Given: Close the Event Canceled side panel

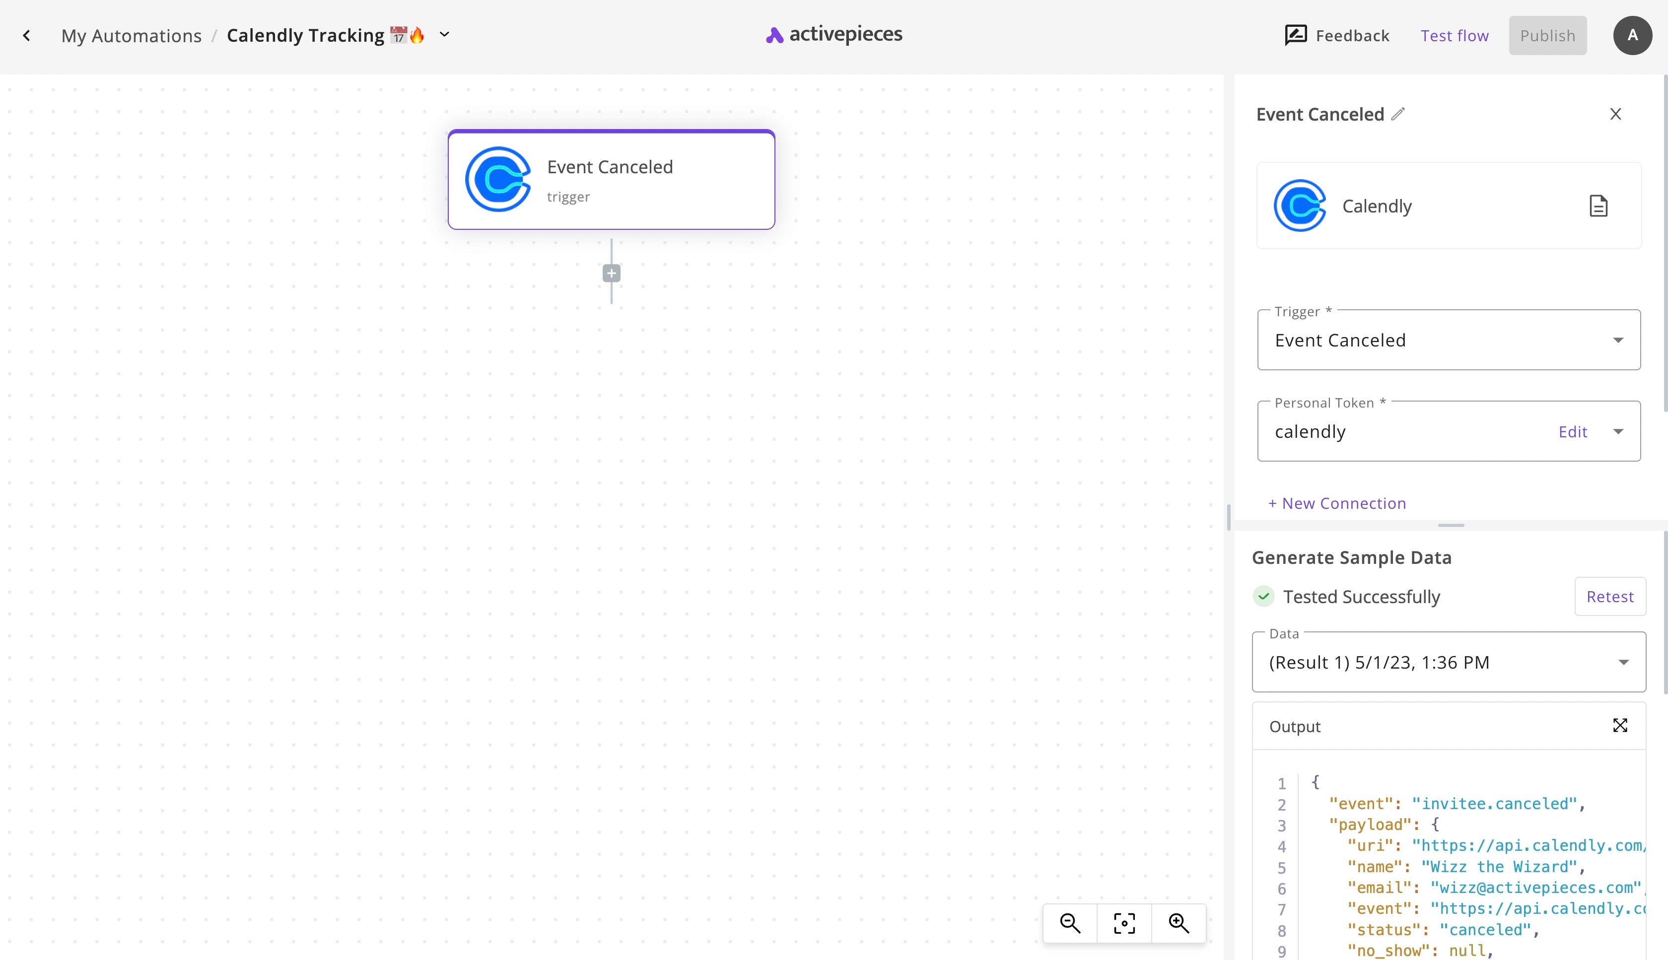Looking at the screenshot, I should pos(1615,114).
